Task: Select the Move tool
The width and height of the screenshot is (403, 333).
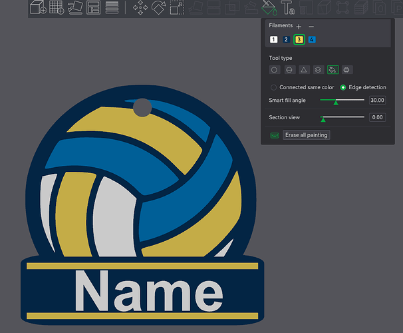Action: (x=140, y=7)
